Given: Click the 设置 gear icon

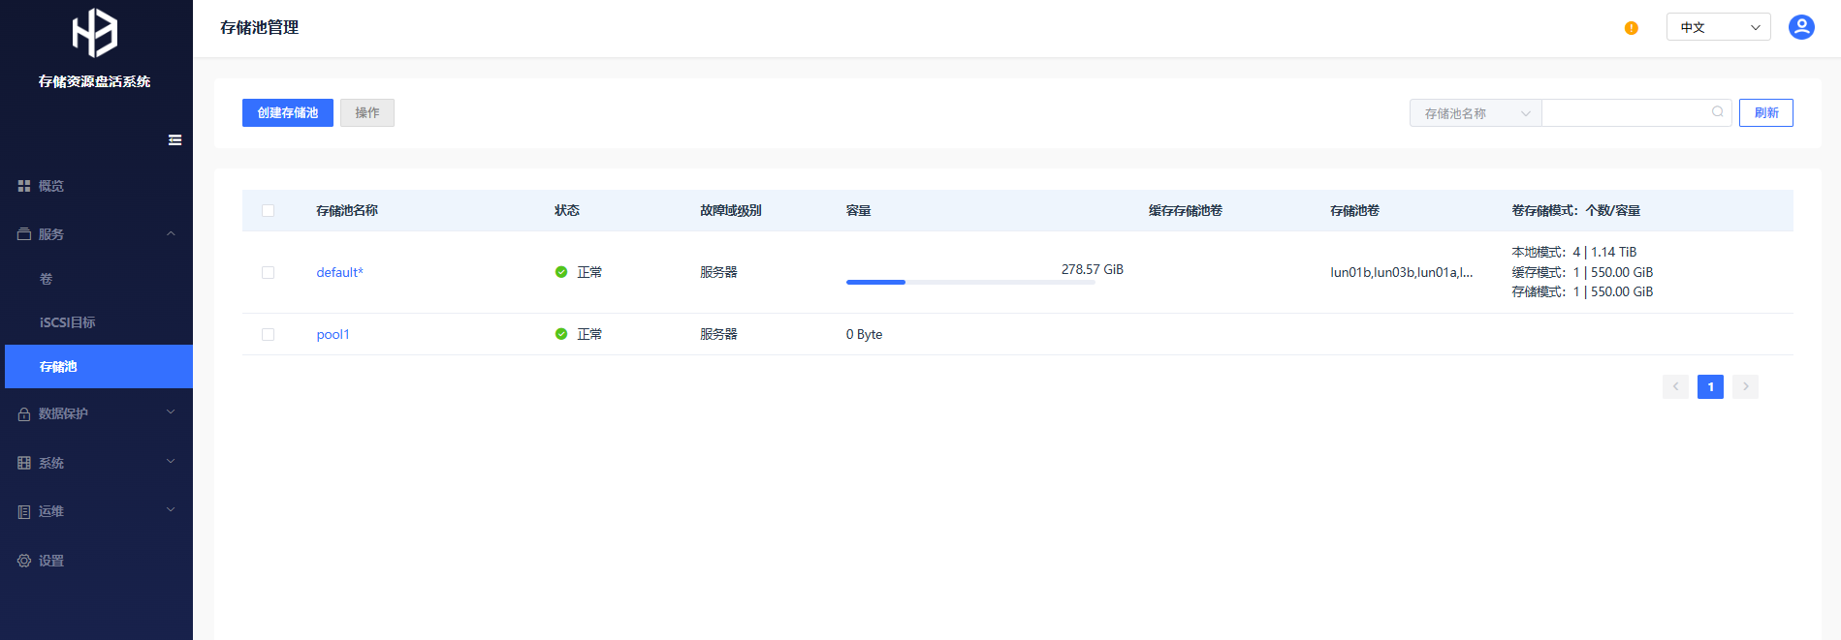Looking at the screenshot, I should point(24,561).
